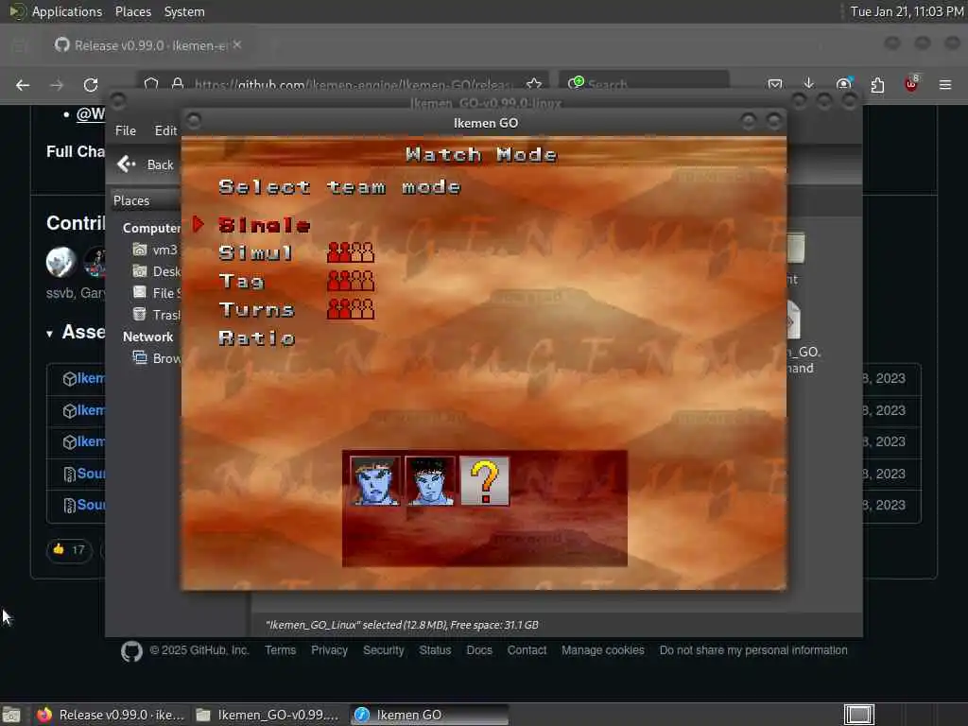Open the first contributor avatar on GitHub
This screenshot has height=726, width=968.
(61, 262)
